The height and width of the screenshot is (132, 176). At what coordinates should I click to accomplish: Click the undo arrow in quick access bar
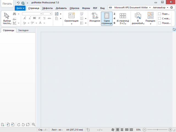[18, 3]
